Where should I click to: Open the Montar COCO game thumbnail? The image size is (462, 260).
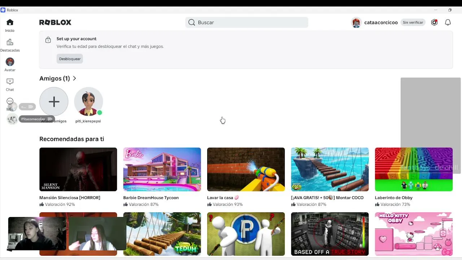pos(330,169)
